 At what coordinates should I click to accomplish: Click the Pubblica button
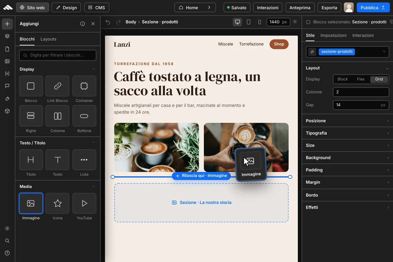click(x=373, y=8)
